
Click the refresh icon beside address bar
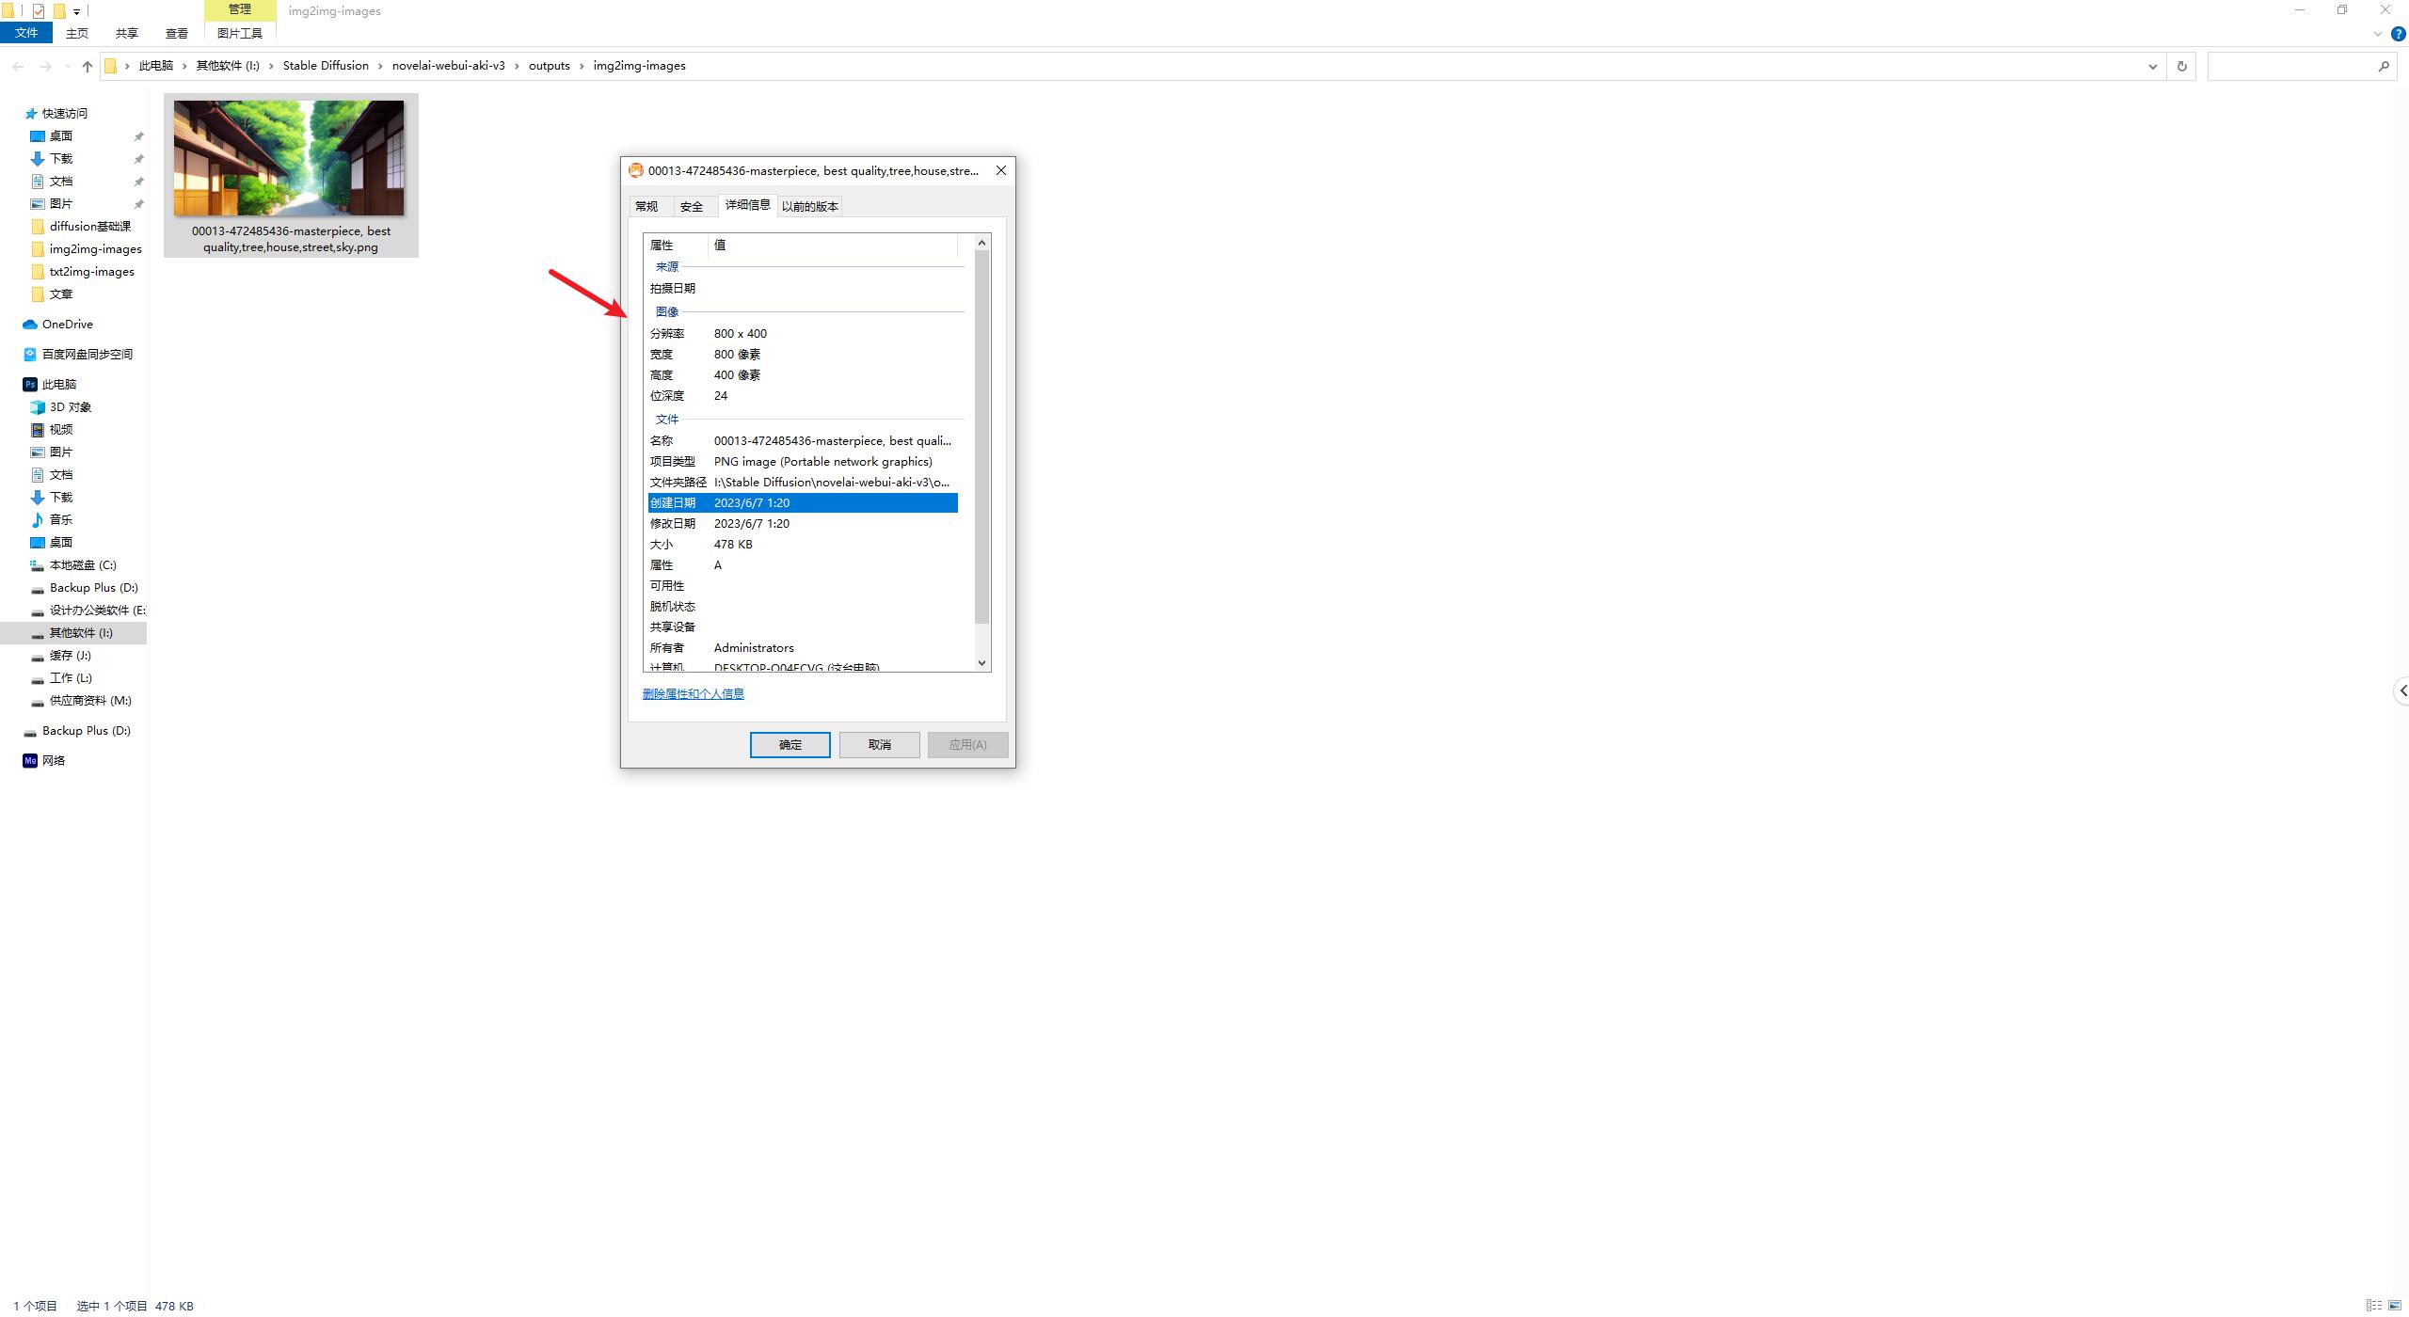[2181, 66]
